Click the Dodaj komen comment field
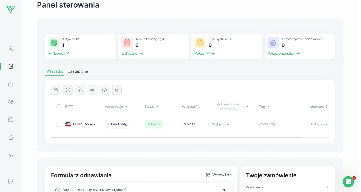 point(319,124)
